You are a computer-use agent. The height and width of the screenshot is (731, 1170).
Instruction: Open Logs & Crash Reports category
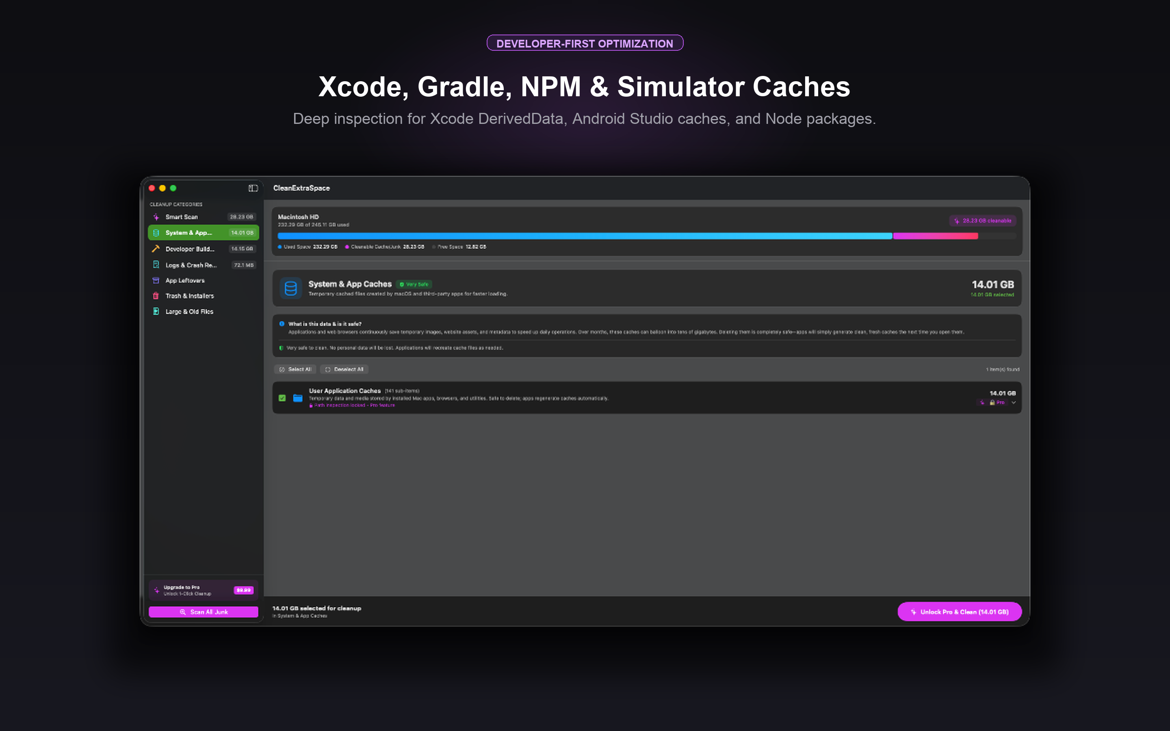[204, 265]
